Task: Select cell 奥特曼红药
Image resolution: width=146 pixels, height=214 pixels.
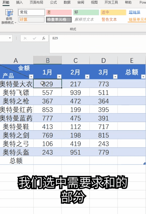Action: [16, 110]
